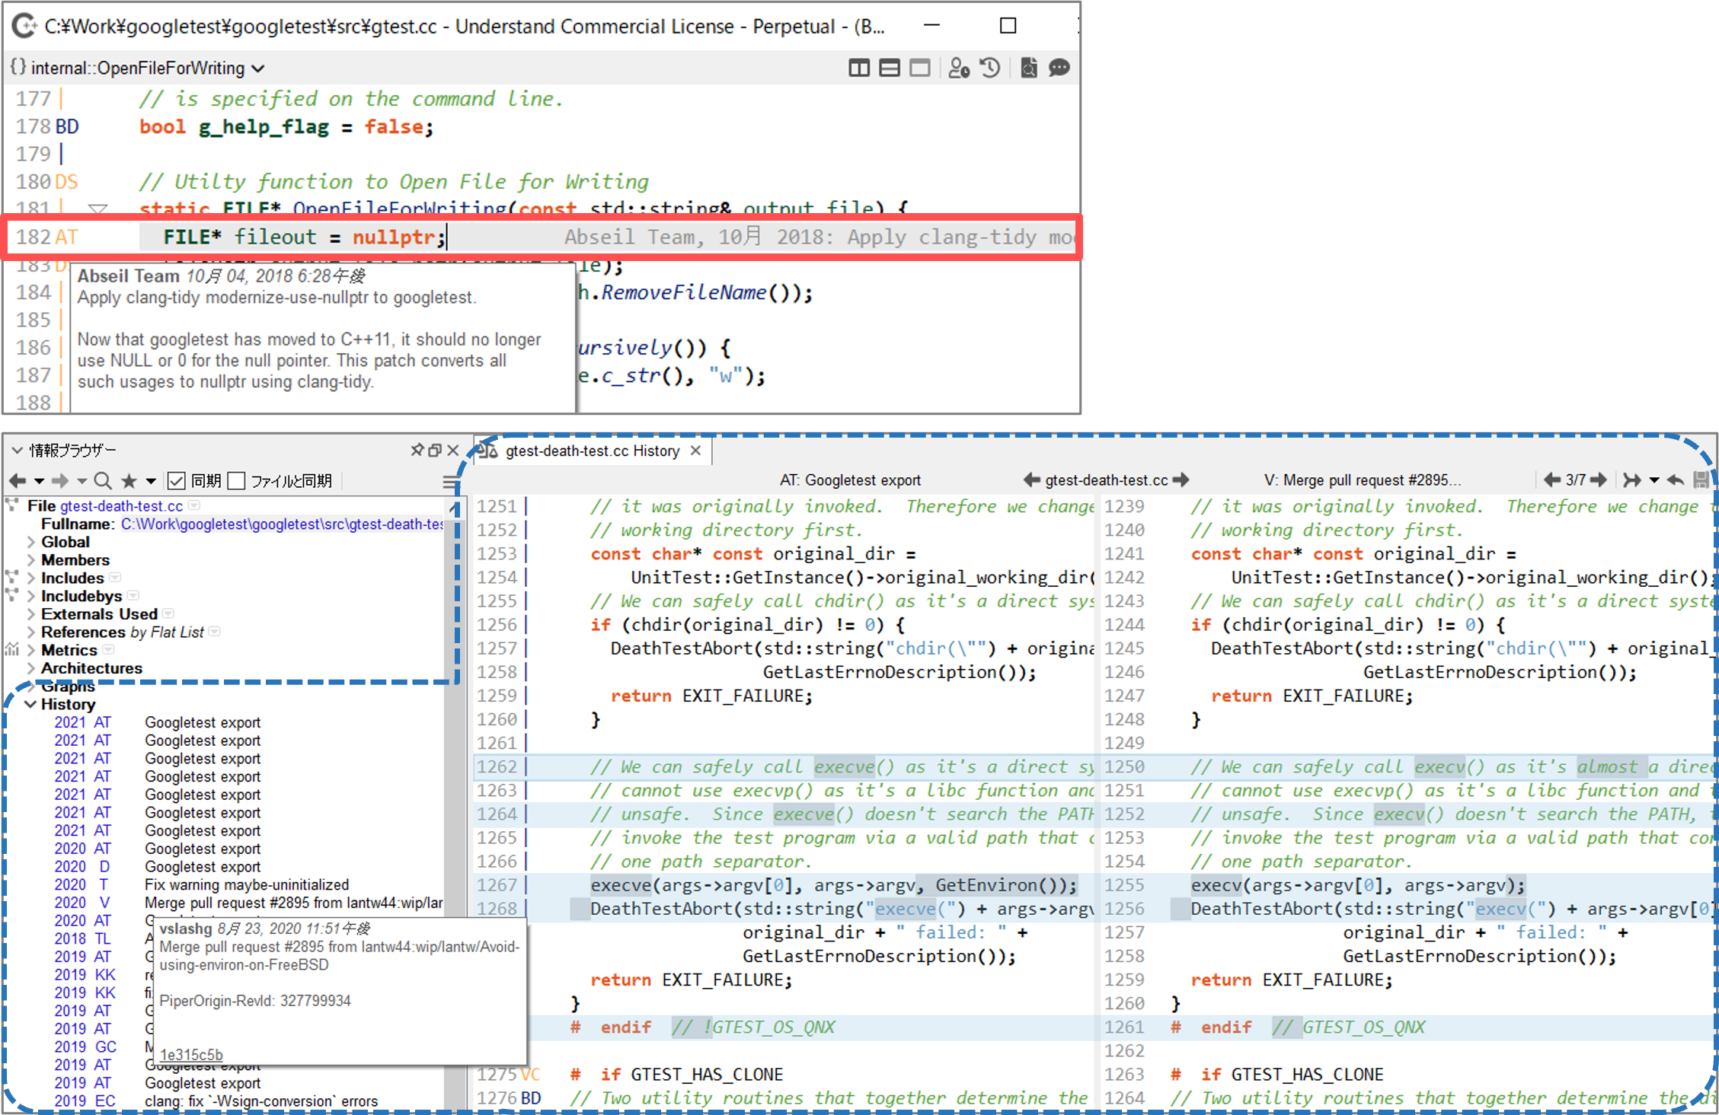1719x1115 pixels.
Task: Expand the Global tree node
Action: coord(31,543)
